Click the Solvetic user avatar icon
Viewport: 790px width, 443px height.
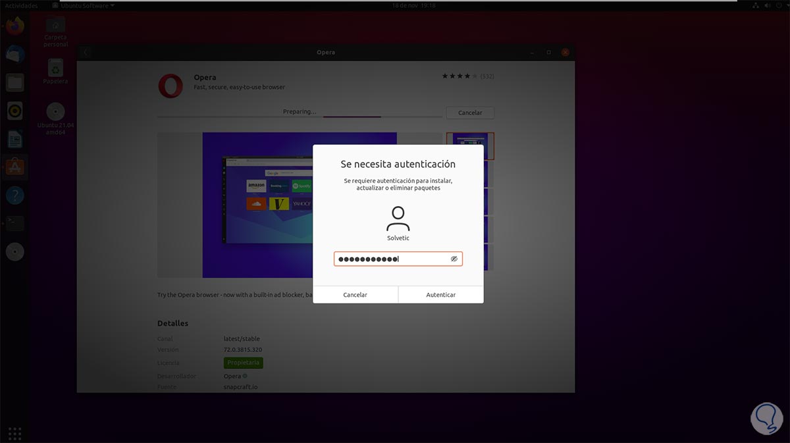pos(398,219)
